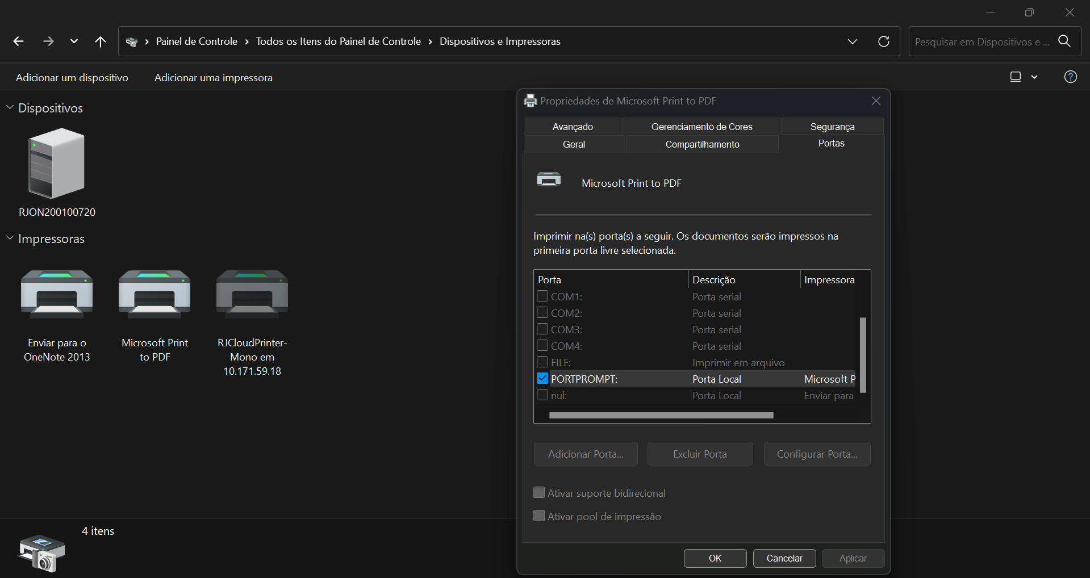The width and height of the screenshot is (1090, 578).
Task: Restore down the main window
Action: 1029,12
